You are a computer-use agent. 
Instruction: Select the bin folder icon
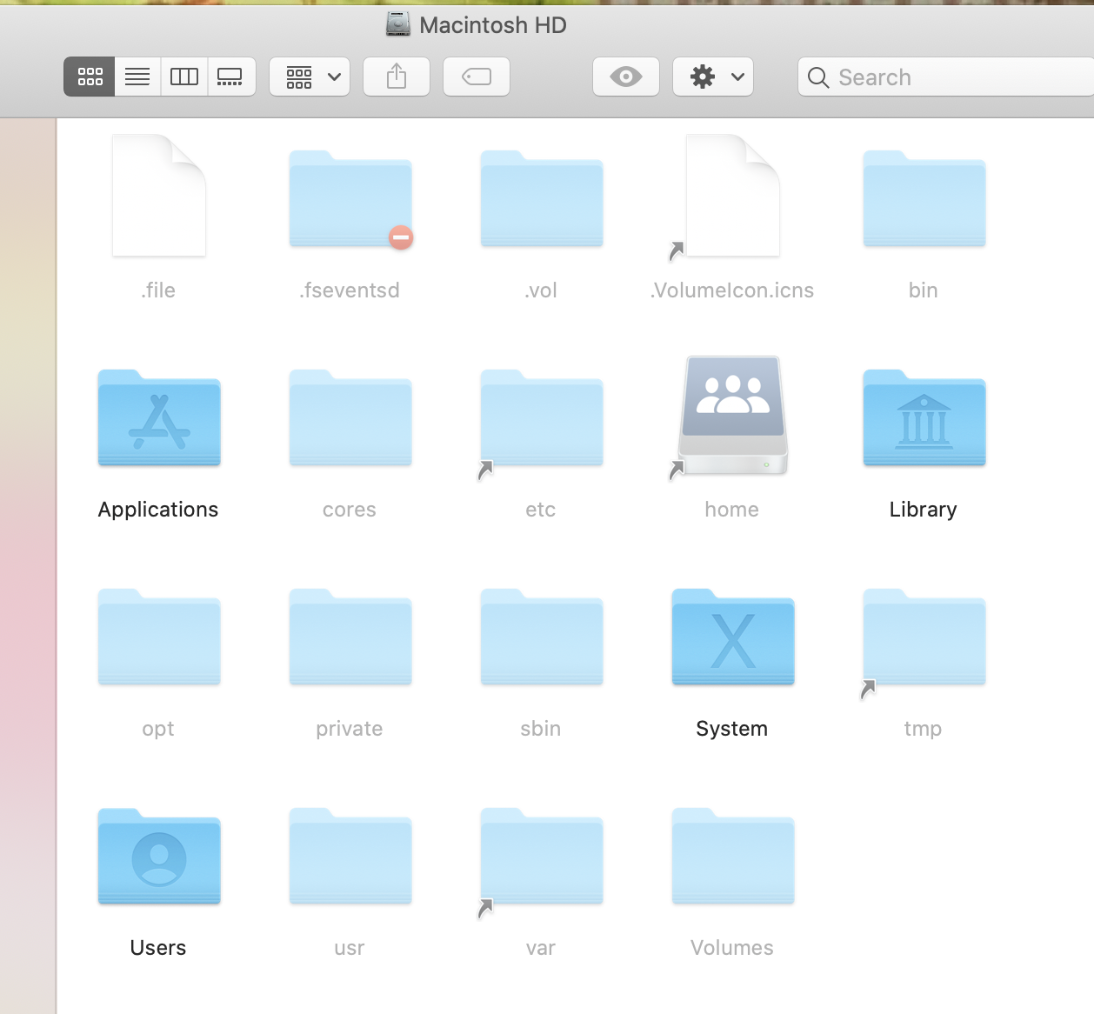924,199
